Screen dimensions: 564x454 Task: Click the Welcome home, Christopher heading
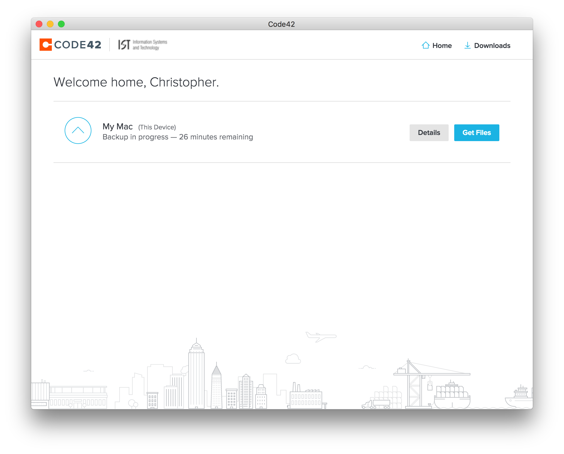tap(136, 82)
